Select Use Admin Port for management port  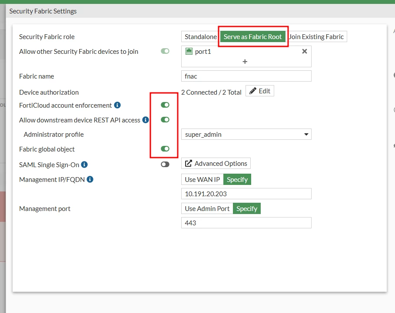[207, 208]
